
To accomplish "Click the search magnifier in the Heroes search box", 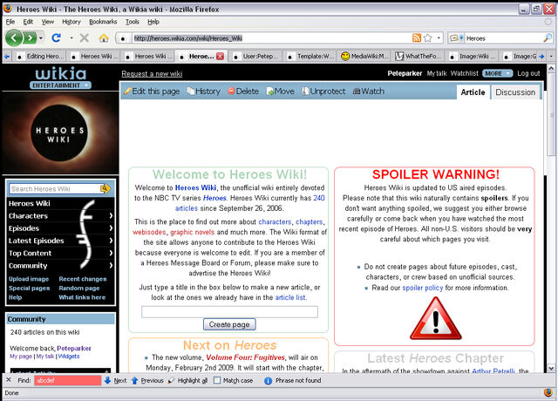I will pos(548,37).
